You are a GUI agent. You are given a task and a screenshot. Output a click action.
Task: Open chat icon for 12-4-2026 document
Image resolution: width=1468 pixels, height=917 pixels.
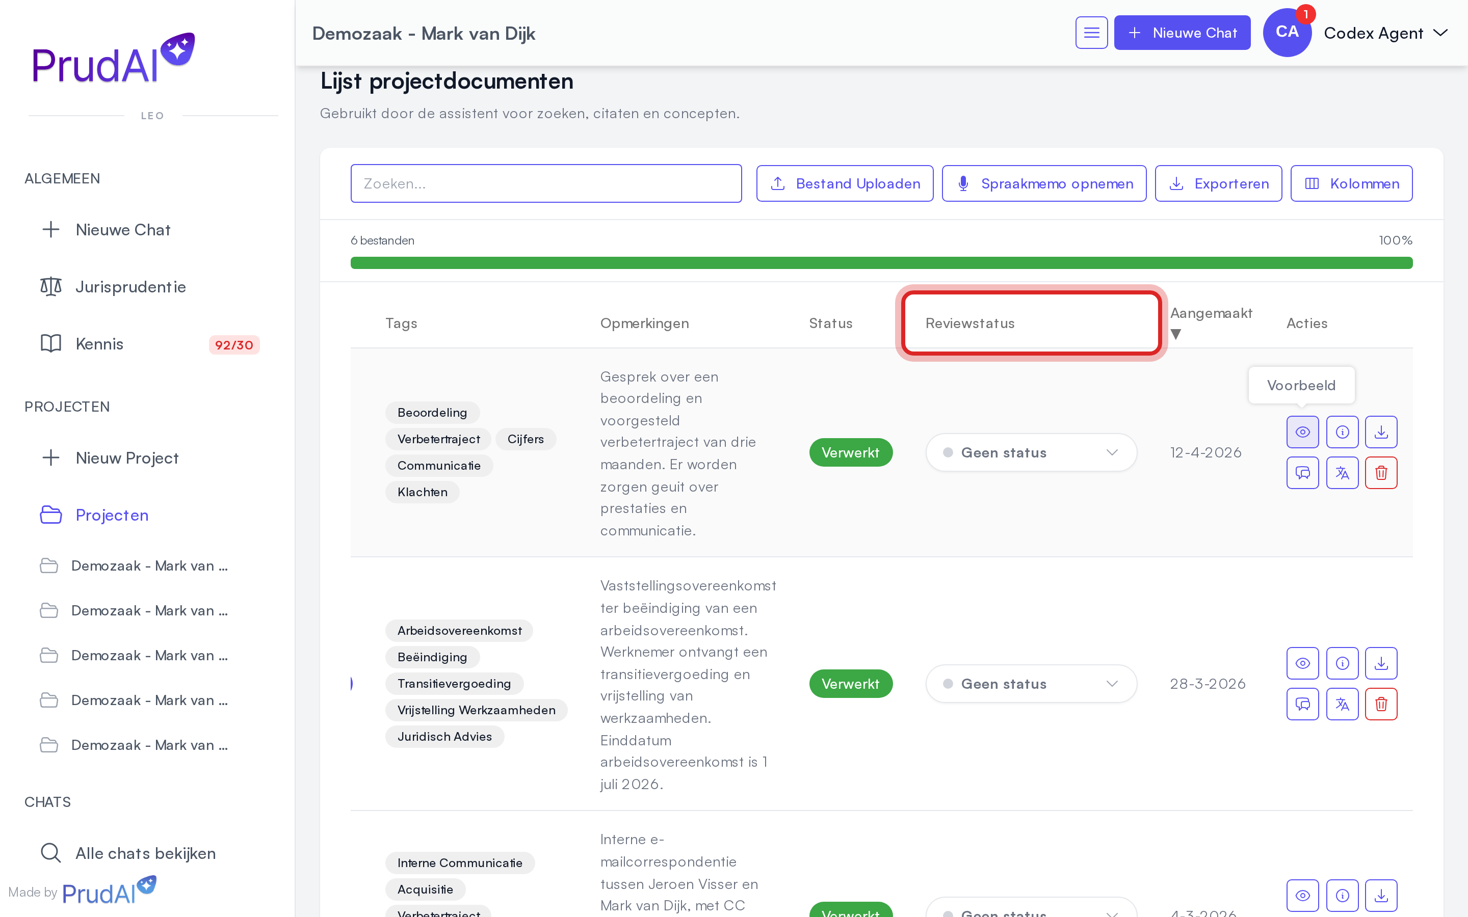pyautogui.click(x=1302, y=472)
